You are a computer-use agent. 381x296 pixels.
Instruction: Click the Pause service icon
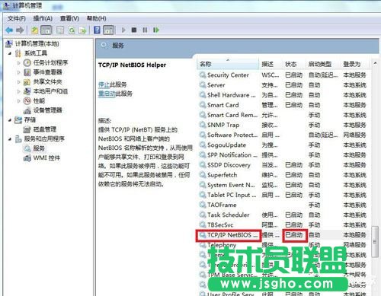click(x=145, y=30)
